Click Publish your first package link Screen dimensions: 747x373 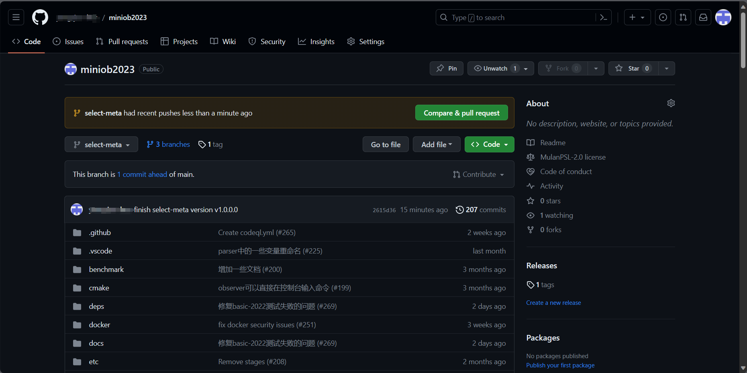pyautogui.click(x=560, y=365)
